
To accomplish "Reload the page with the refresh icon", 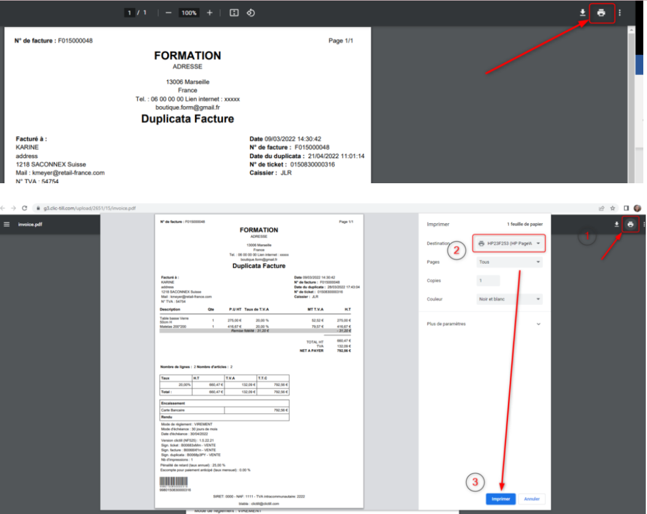I will pos(25,208).
